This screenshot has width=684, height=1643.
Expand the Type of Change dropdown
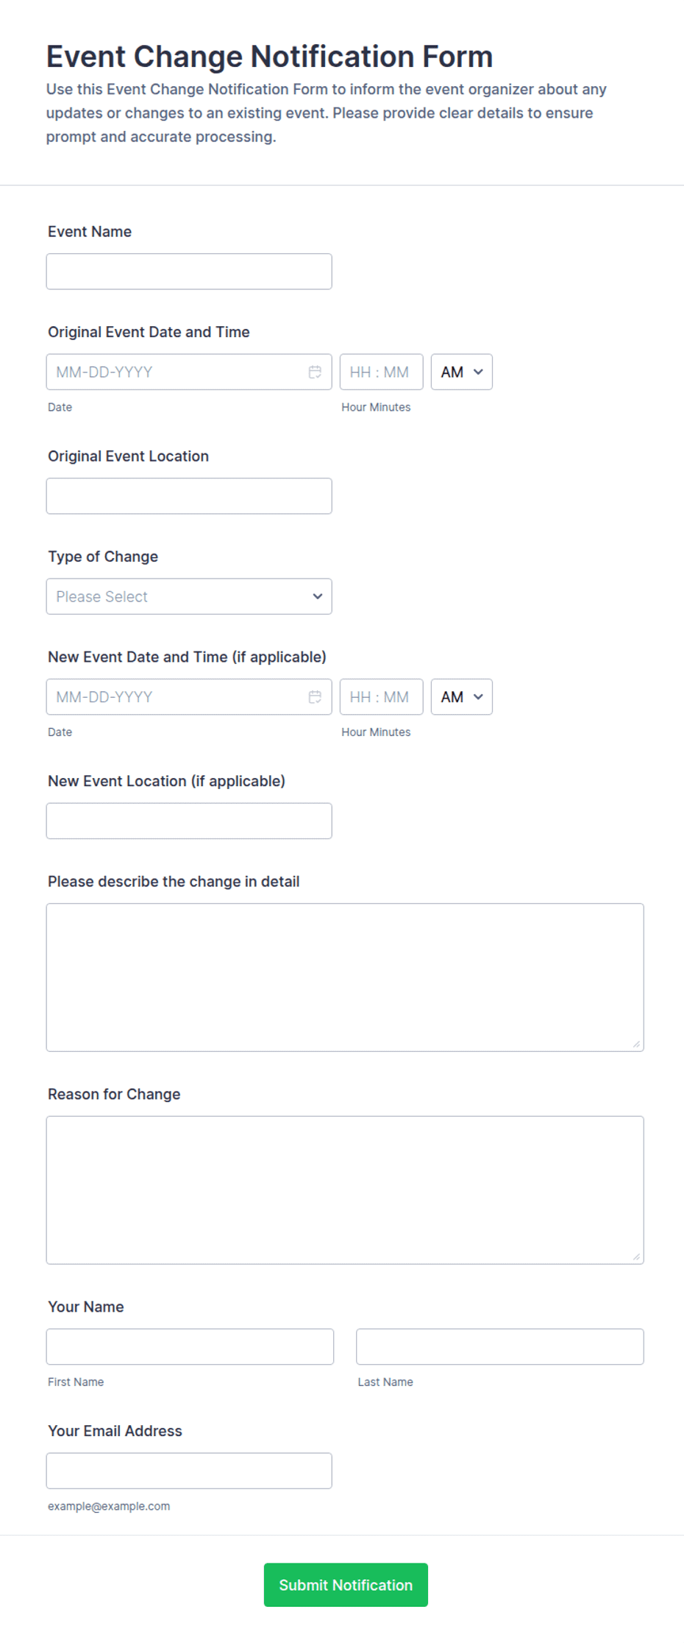tap(189, 596)
